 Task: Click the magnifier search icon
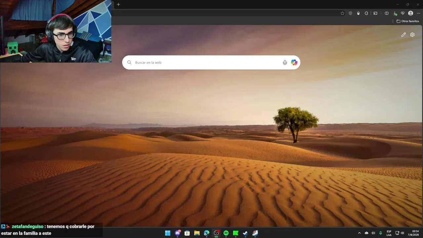click(x=129, y=62)
